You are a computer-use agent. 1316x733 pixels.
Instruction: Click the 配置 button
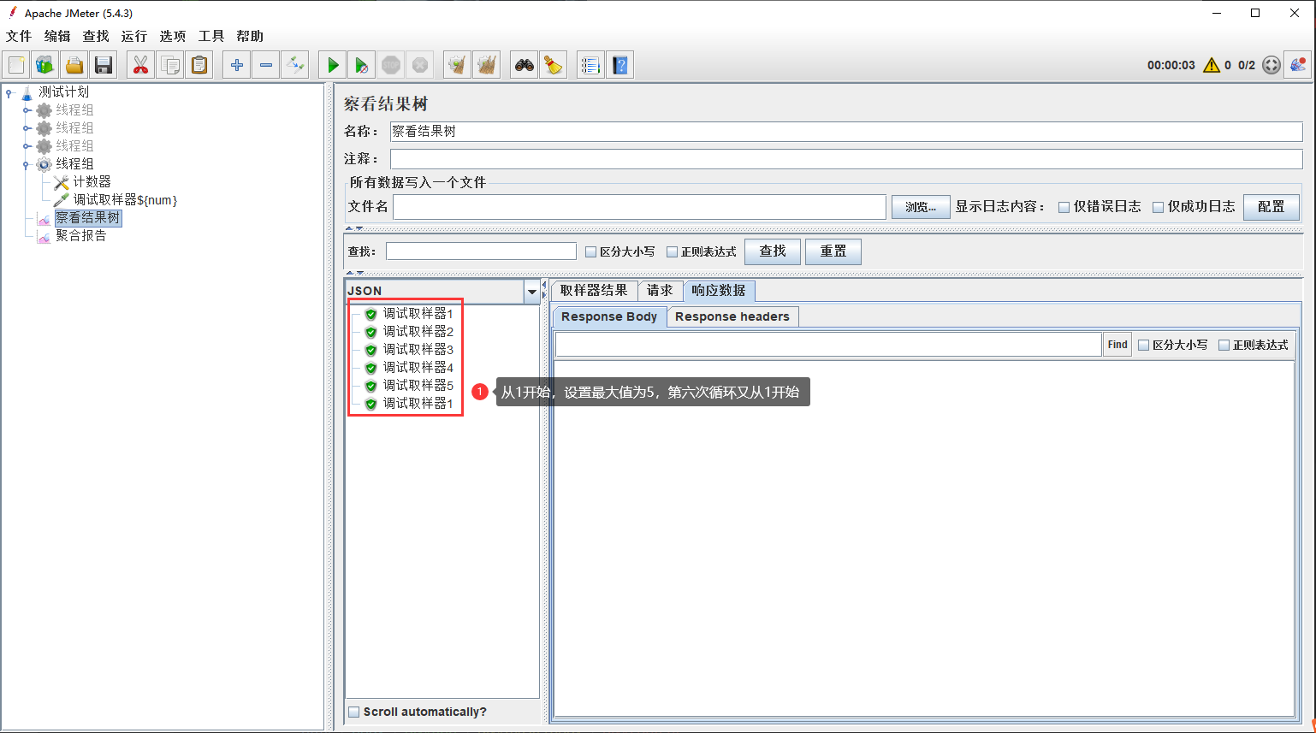click(x=1271, y=207)
